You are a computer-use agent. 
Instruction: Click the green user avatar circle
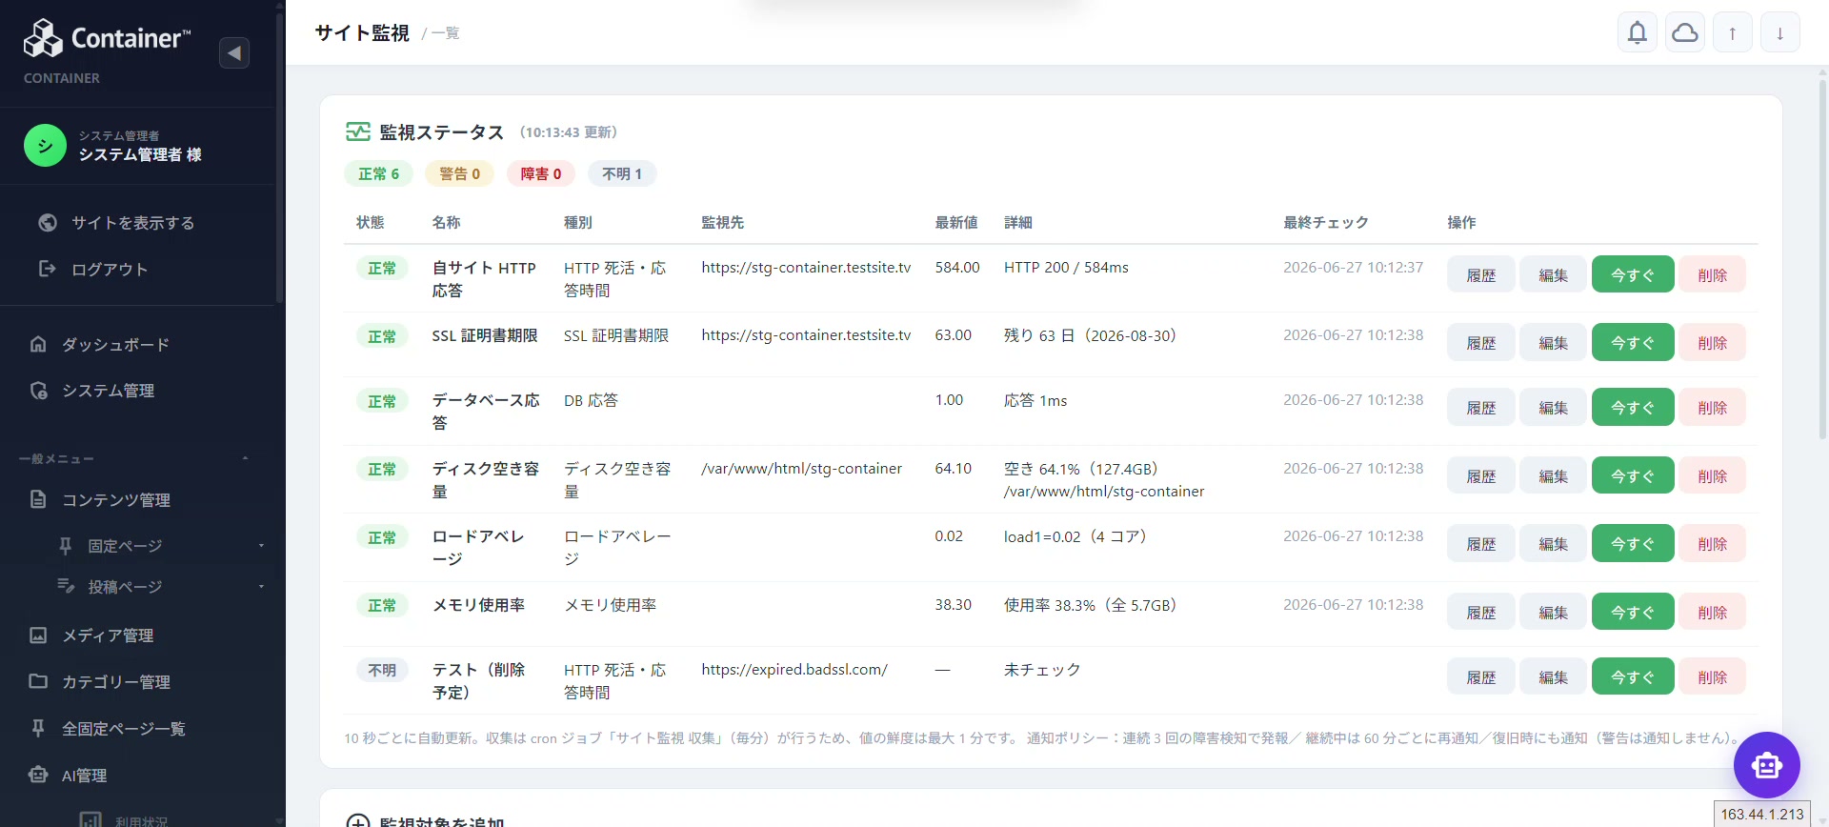pos(45,146)
